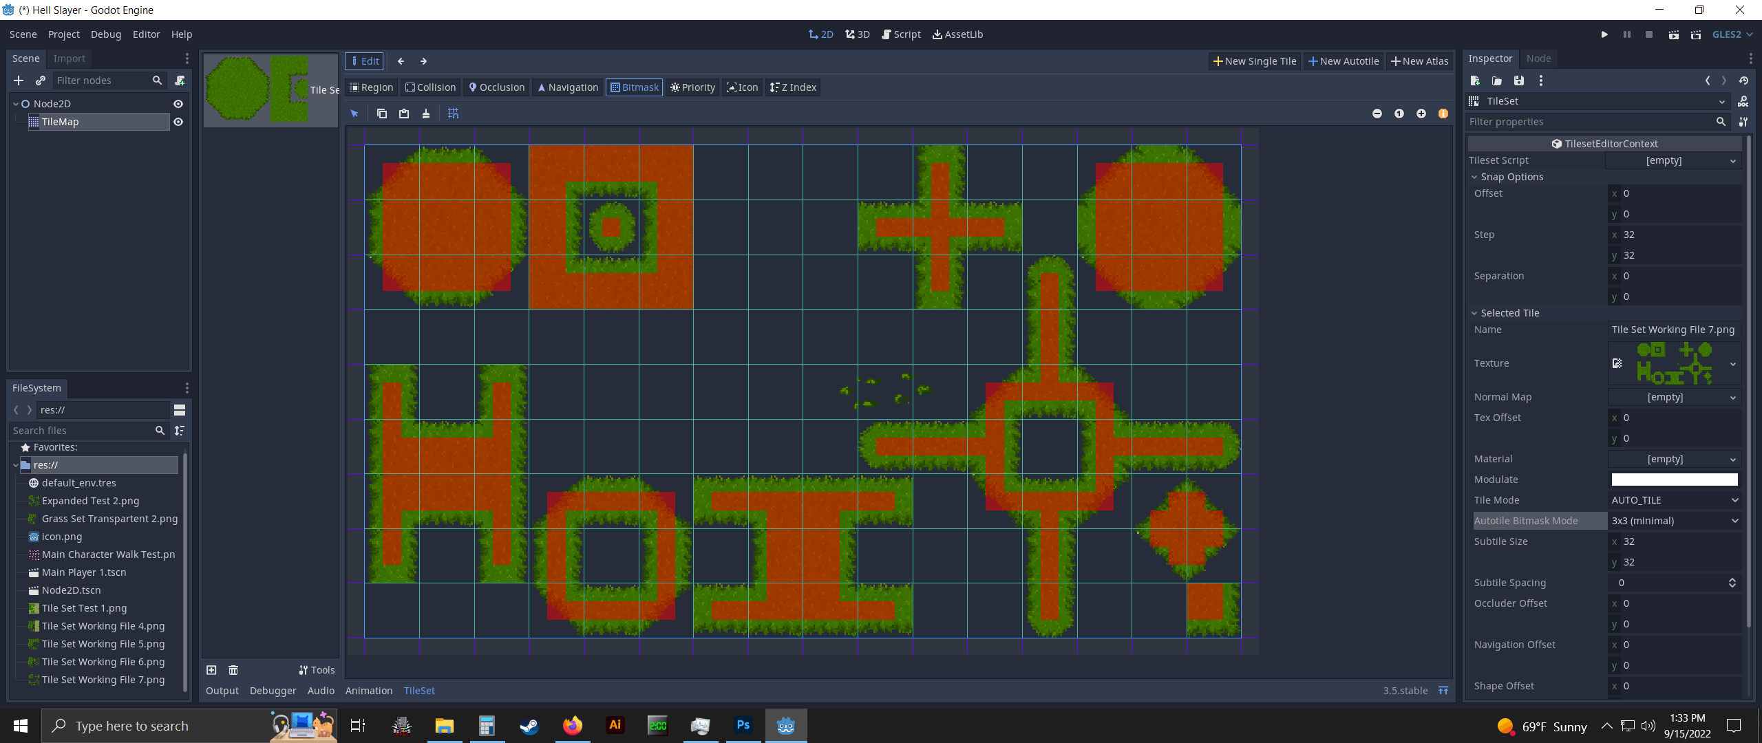Image resolution: width=1762 pixels, height=743 pixels.
Task: Open the Tile Mode dropdown
Action: 1674,500
